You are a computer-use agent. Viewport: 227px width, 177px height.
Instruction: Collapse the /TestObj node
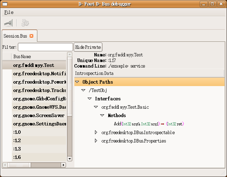83,90
